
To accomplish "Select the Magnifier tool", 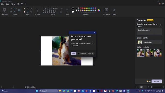I will (x=31, y=12).
